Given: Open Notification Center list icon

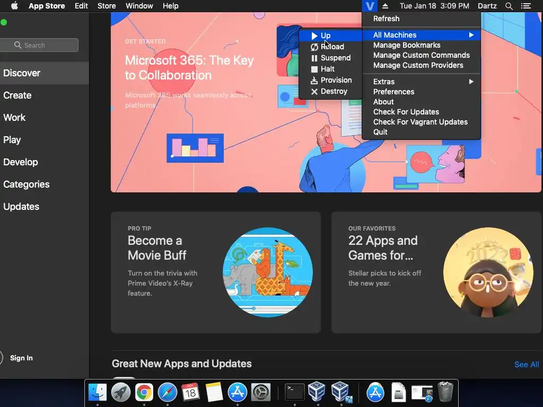Looking at the screenshot, I should click(526, 6).
